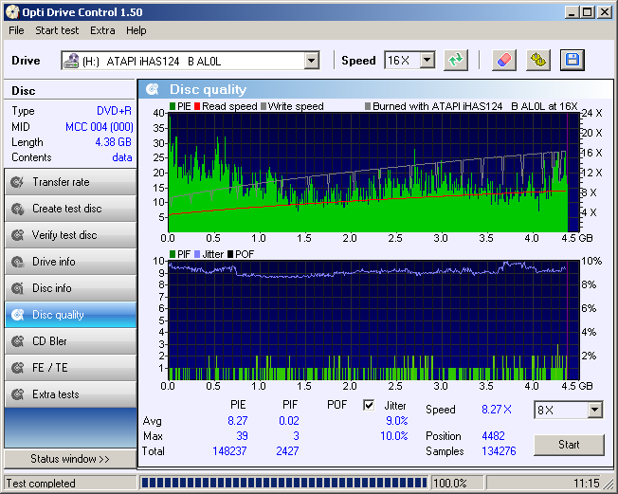Click the Samples value 134276

coord(499,451)
